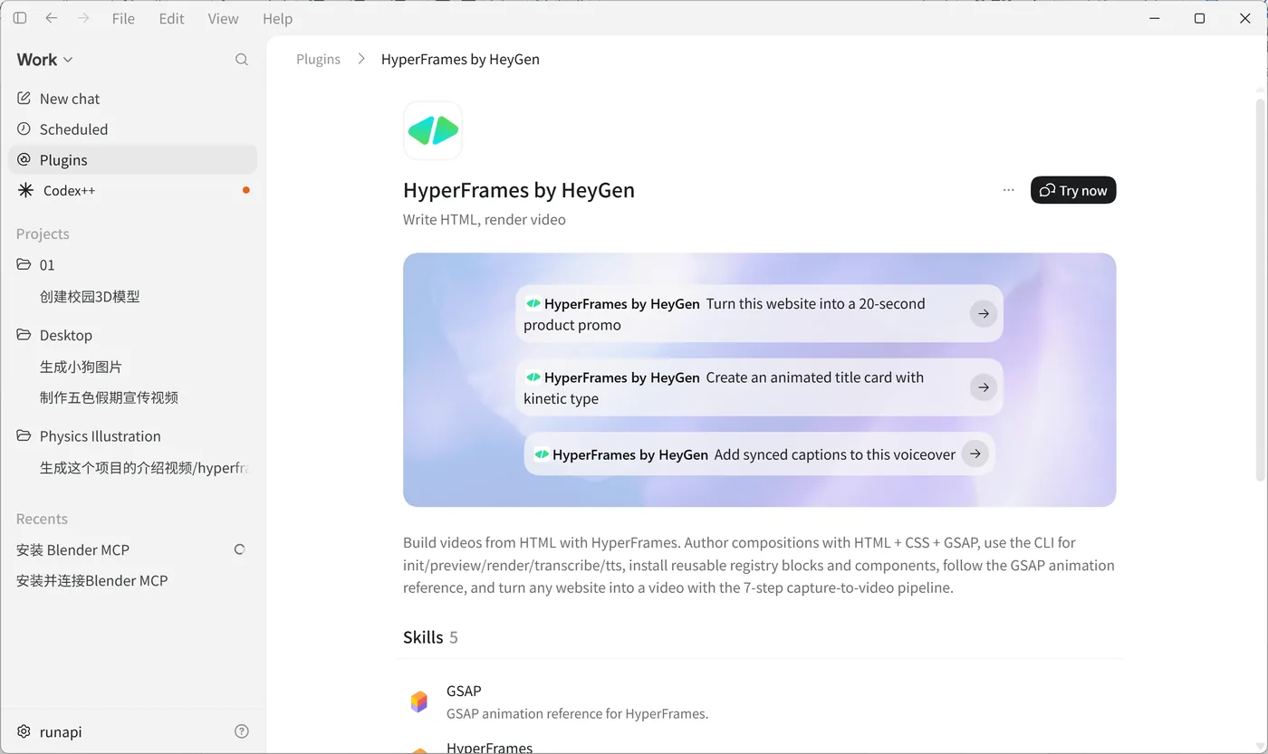Select the 20-second product promo prompt
Viewport: 1268px width, 754px height.
(x=759, y=314)
